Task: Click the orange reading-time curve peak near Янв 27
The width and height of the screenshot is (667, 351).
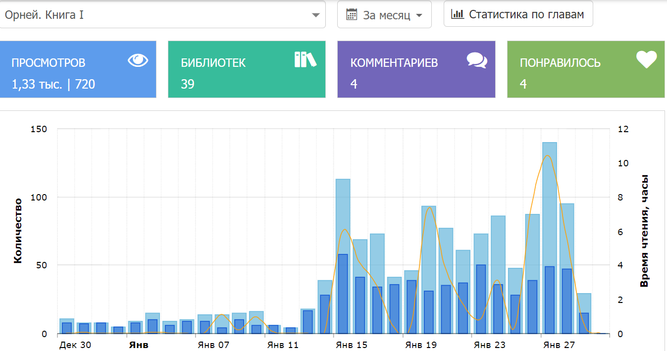Action: [x=547, y=156]
